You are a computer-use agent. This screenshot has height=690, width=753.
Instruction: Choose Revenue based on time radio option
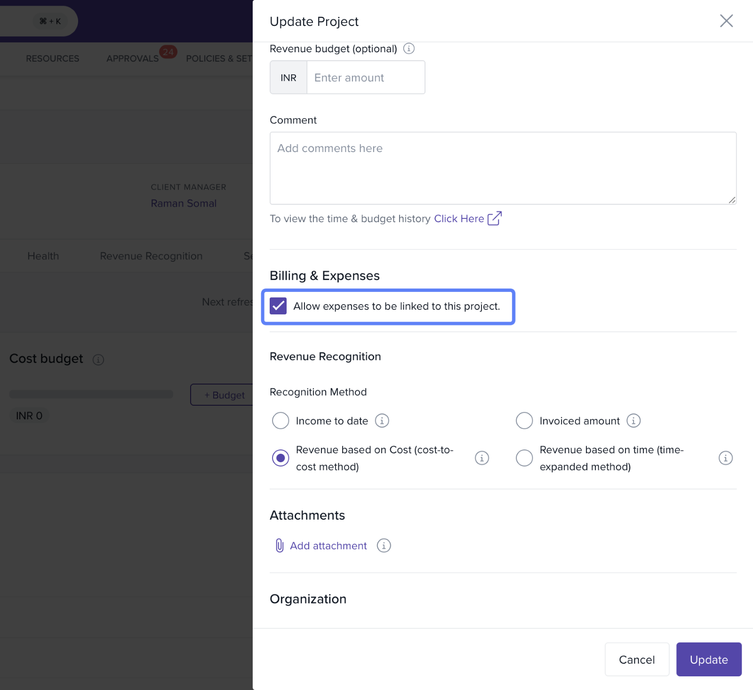coord(524,458)
